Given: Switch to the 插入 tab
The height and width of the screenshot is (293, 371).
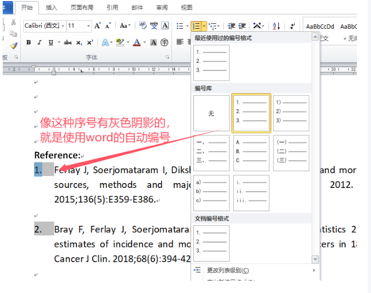Looking at the screenshot, I should pos(51,8).
